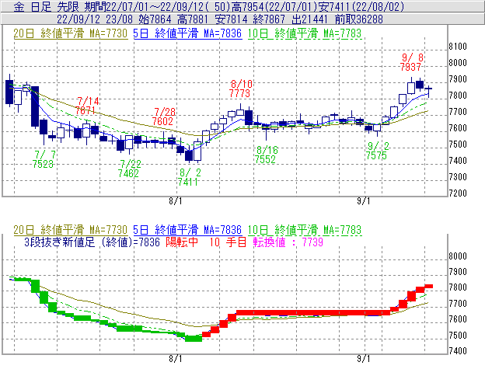Image resolution: width=485 pixels, height=369 pixels.
Task: Click the period high '高7954(22/07/01)' in header
Action: pos(274,6)
